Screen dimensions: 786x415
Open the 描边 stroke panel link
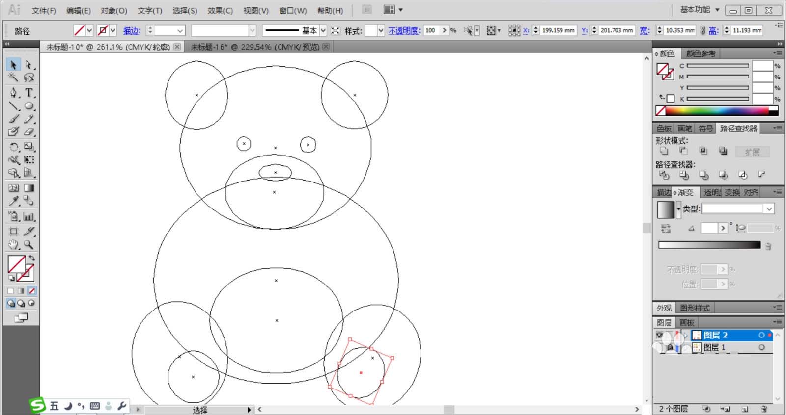[x=132, y=30]
